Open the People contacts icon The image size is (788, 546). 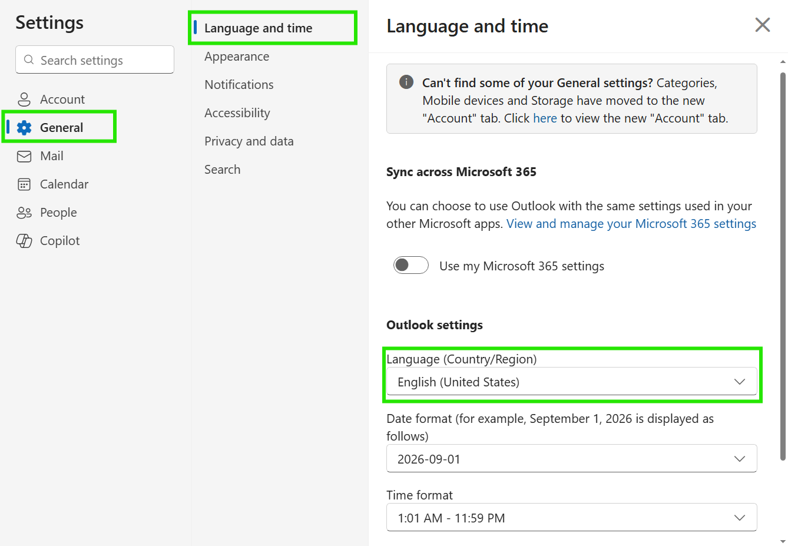[x=24, y=213]
